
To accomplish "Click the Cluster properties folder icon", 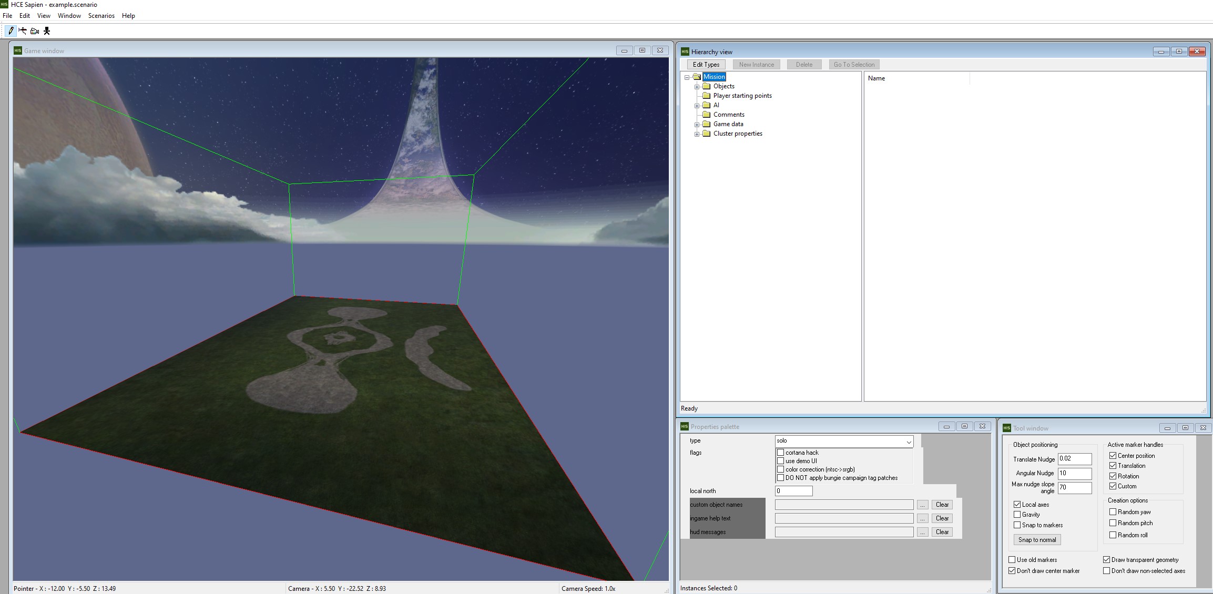I will point(707,134).
